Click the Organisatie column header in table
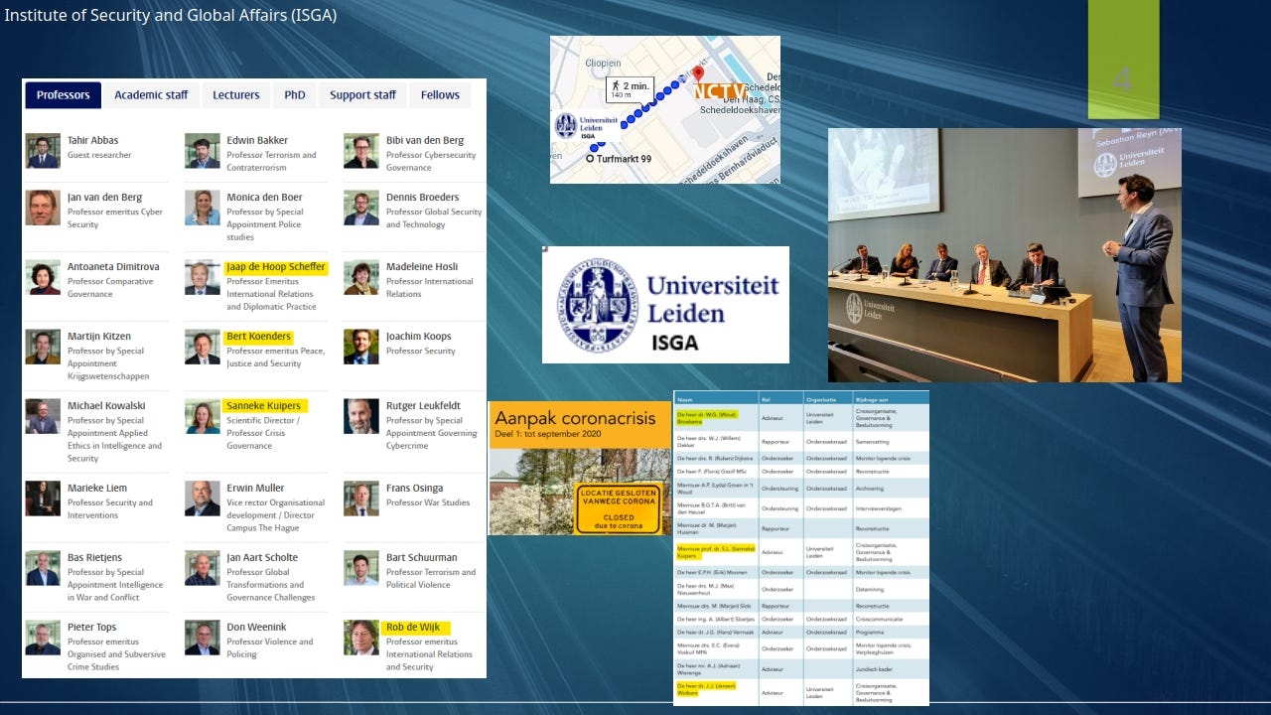Screen dimensions: 1271x715 (820, 398)
